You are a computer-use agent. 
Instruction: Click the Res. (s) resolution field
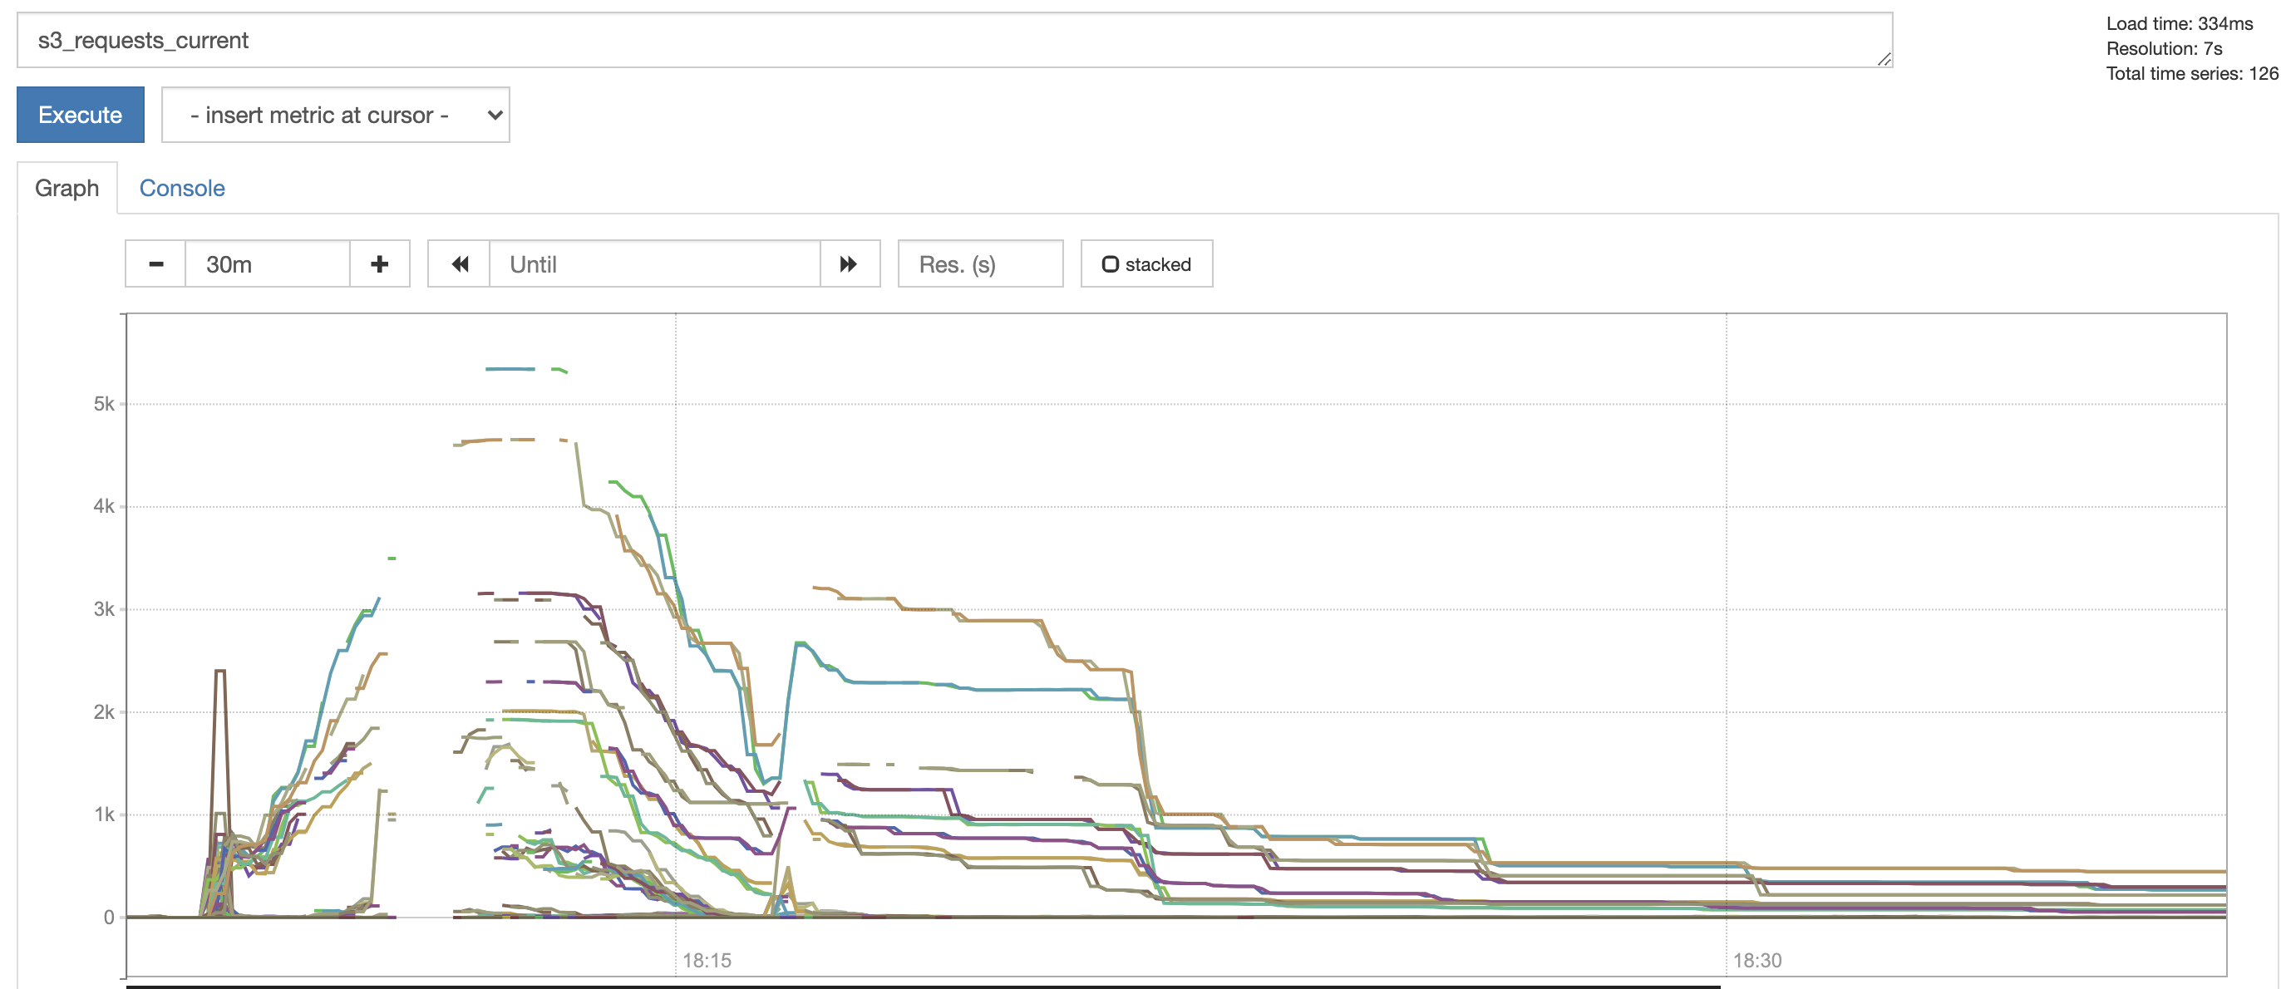point(980,264)
